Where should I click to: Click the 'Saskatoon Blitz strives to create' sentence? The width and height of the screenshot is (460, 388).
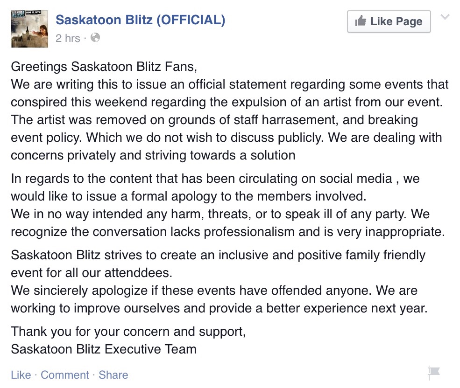[x=218, y=264]
